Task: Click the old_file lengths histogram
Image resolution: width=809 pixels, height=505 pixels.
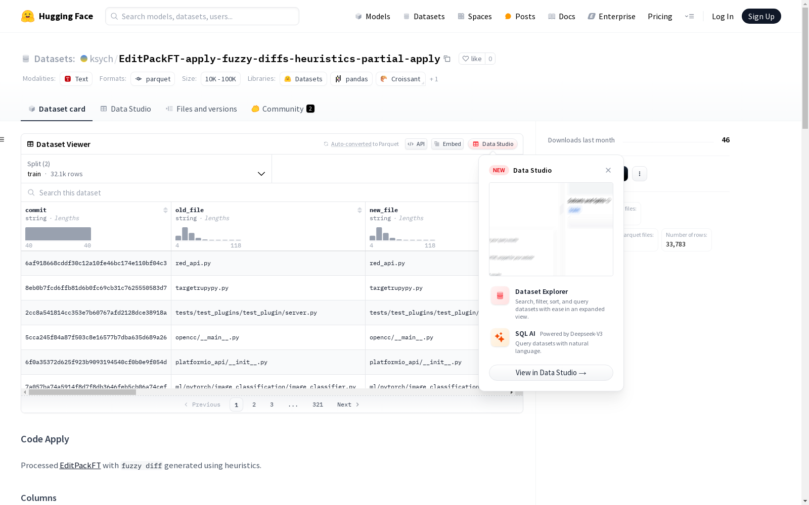Action: click(208, 234)
